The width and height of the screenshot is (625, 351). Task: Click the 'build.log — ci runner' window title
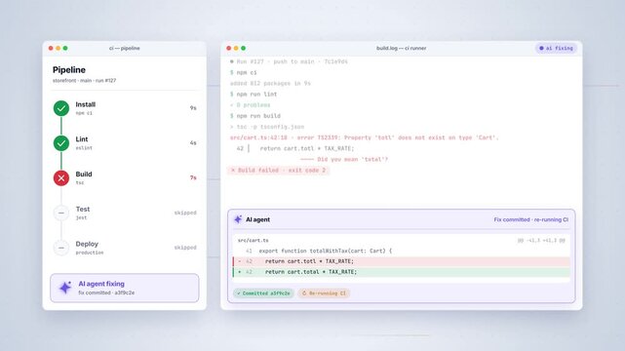click(402, 48)
